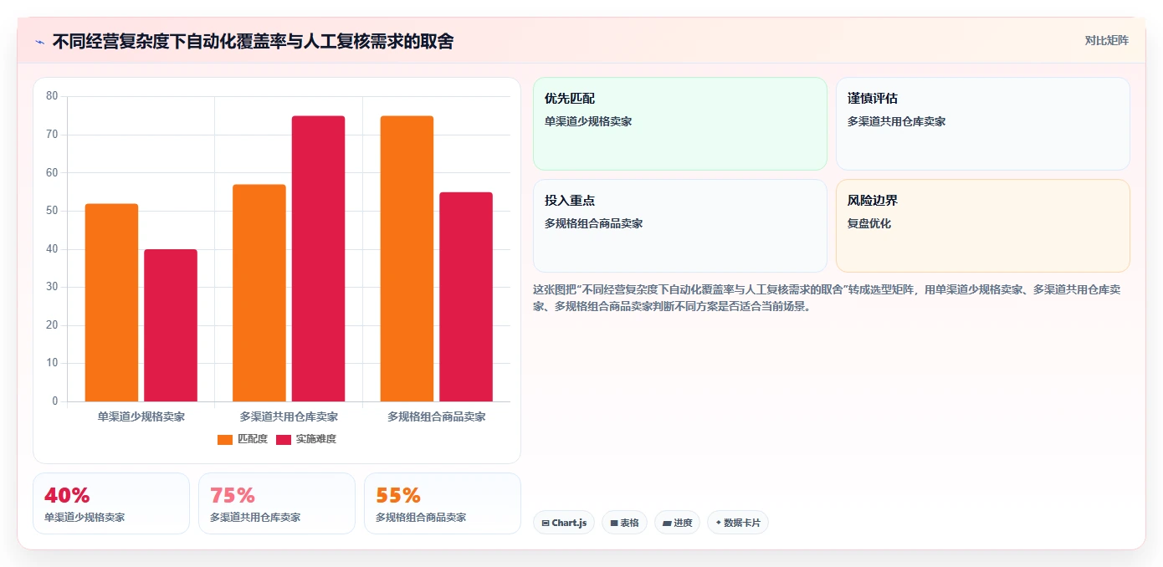Click the 进度 tag
Viewport: 1163px width, 567px height.
tap(677, 523)
